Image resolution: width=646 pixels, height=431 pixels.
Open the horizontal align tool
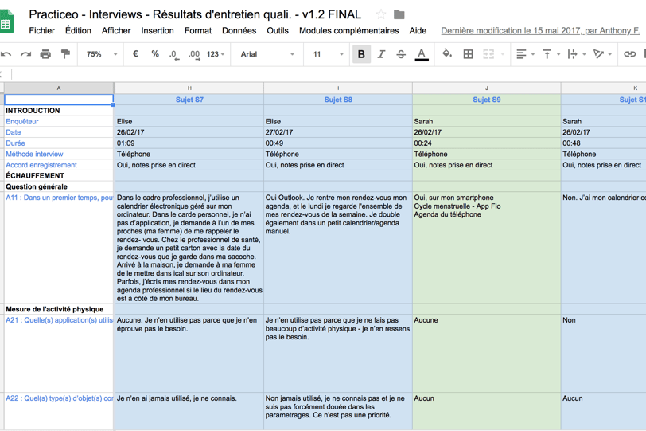tap(521, 54)
